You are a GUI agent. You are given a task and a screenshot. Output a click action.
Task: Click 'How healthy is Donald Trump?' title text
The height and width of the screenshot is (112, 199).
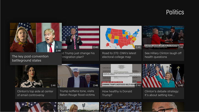117,93
